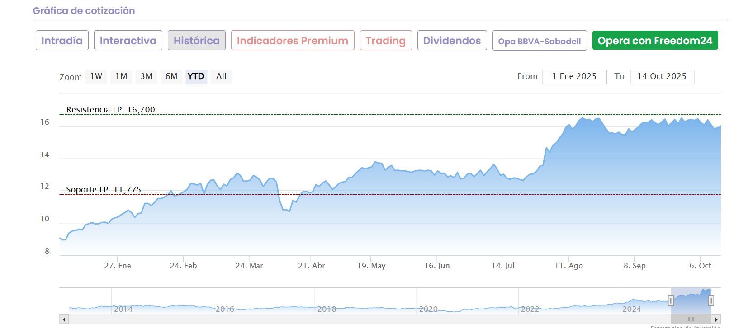Click the horizontal scrollbar thumb

click(691, 319)
